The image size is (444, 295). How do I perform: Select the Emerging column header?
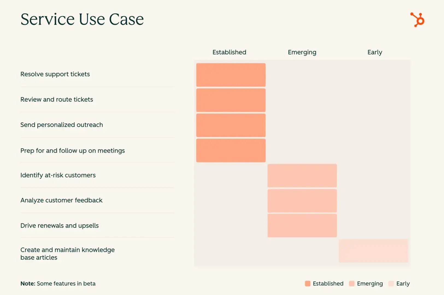coord(302,52)
